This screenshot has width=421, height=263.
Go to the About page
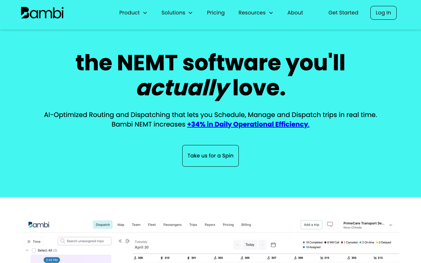[x=295, y=13]
